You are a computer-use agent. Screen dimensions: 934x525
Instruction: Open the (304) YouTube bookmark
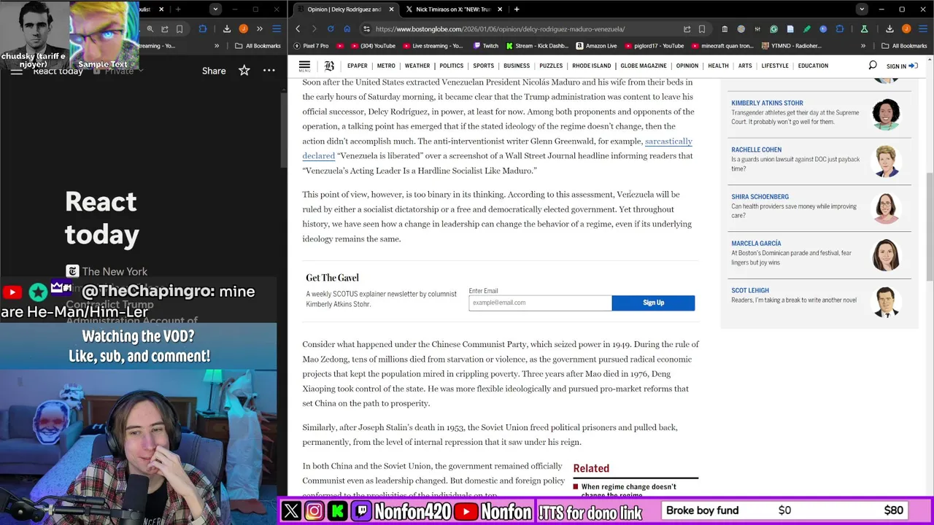(373, 46)
